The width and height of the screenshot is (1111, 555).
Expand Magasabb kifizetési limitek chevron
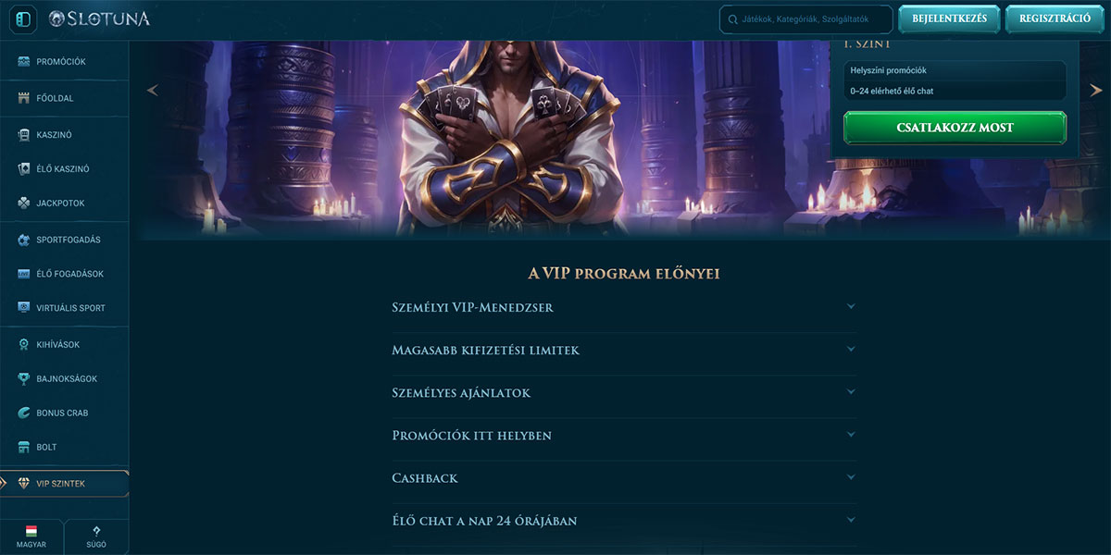tap(851, 350)
